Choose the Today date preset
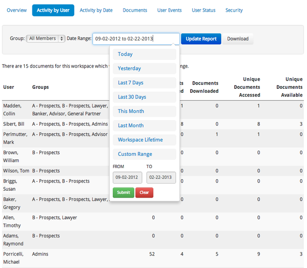Screen dimensions: 307x268 click(144, 54)
